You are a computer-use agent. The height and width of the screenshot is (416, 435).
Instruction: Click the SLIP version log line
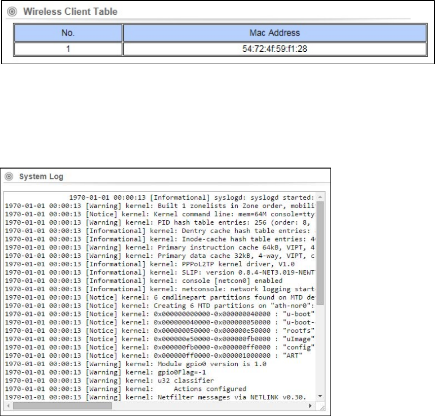coord(160,273)
